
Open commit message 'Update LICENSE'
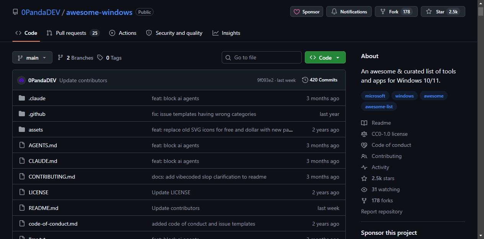[x=171, y=192]
